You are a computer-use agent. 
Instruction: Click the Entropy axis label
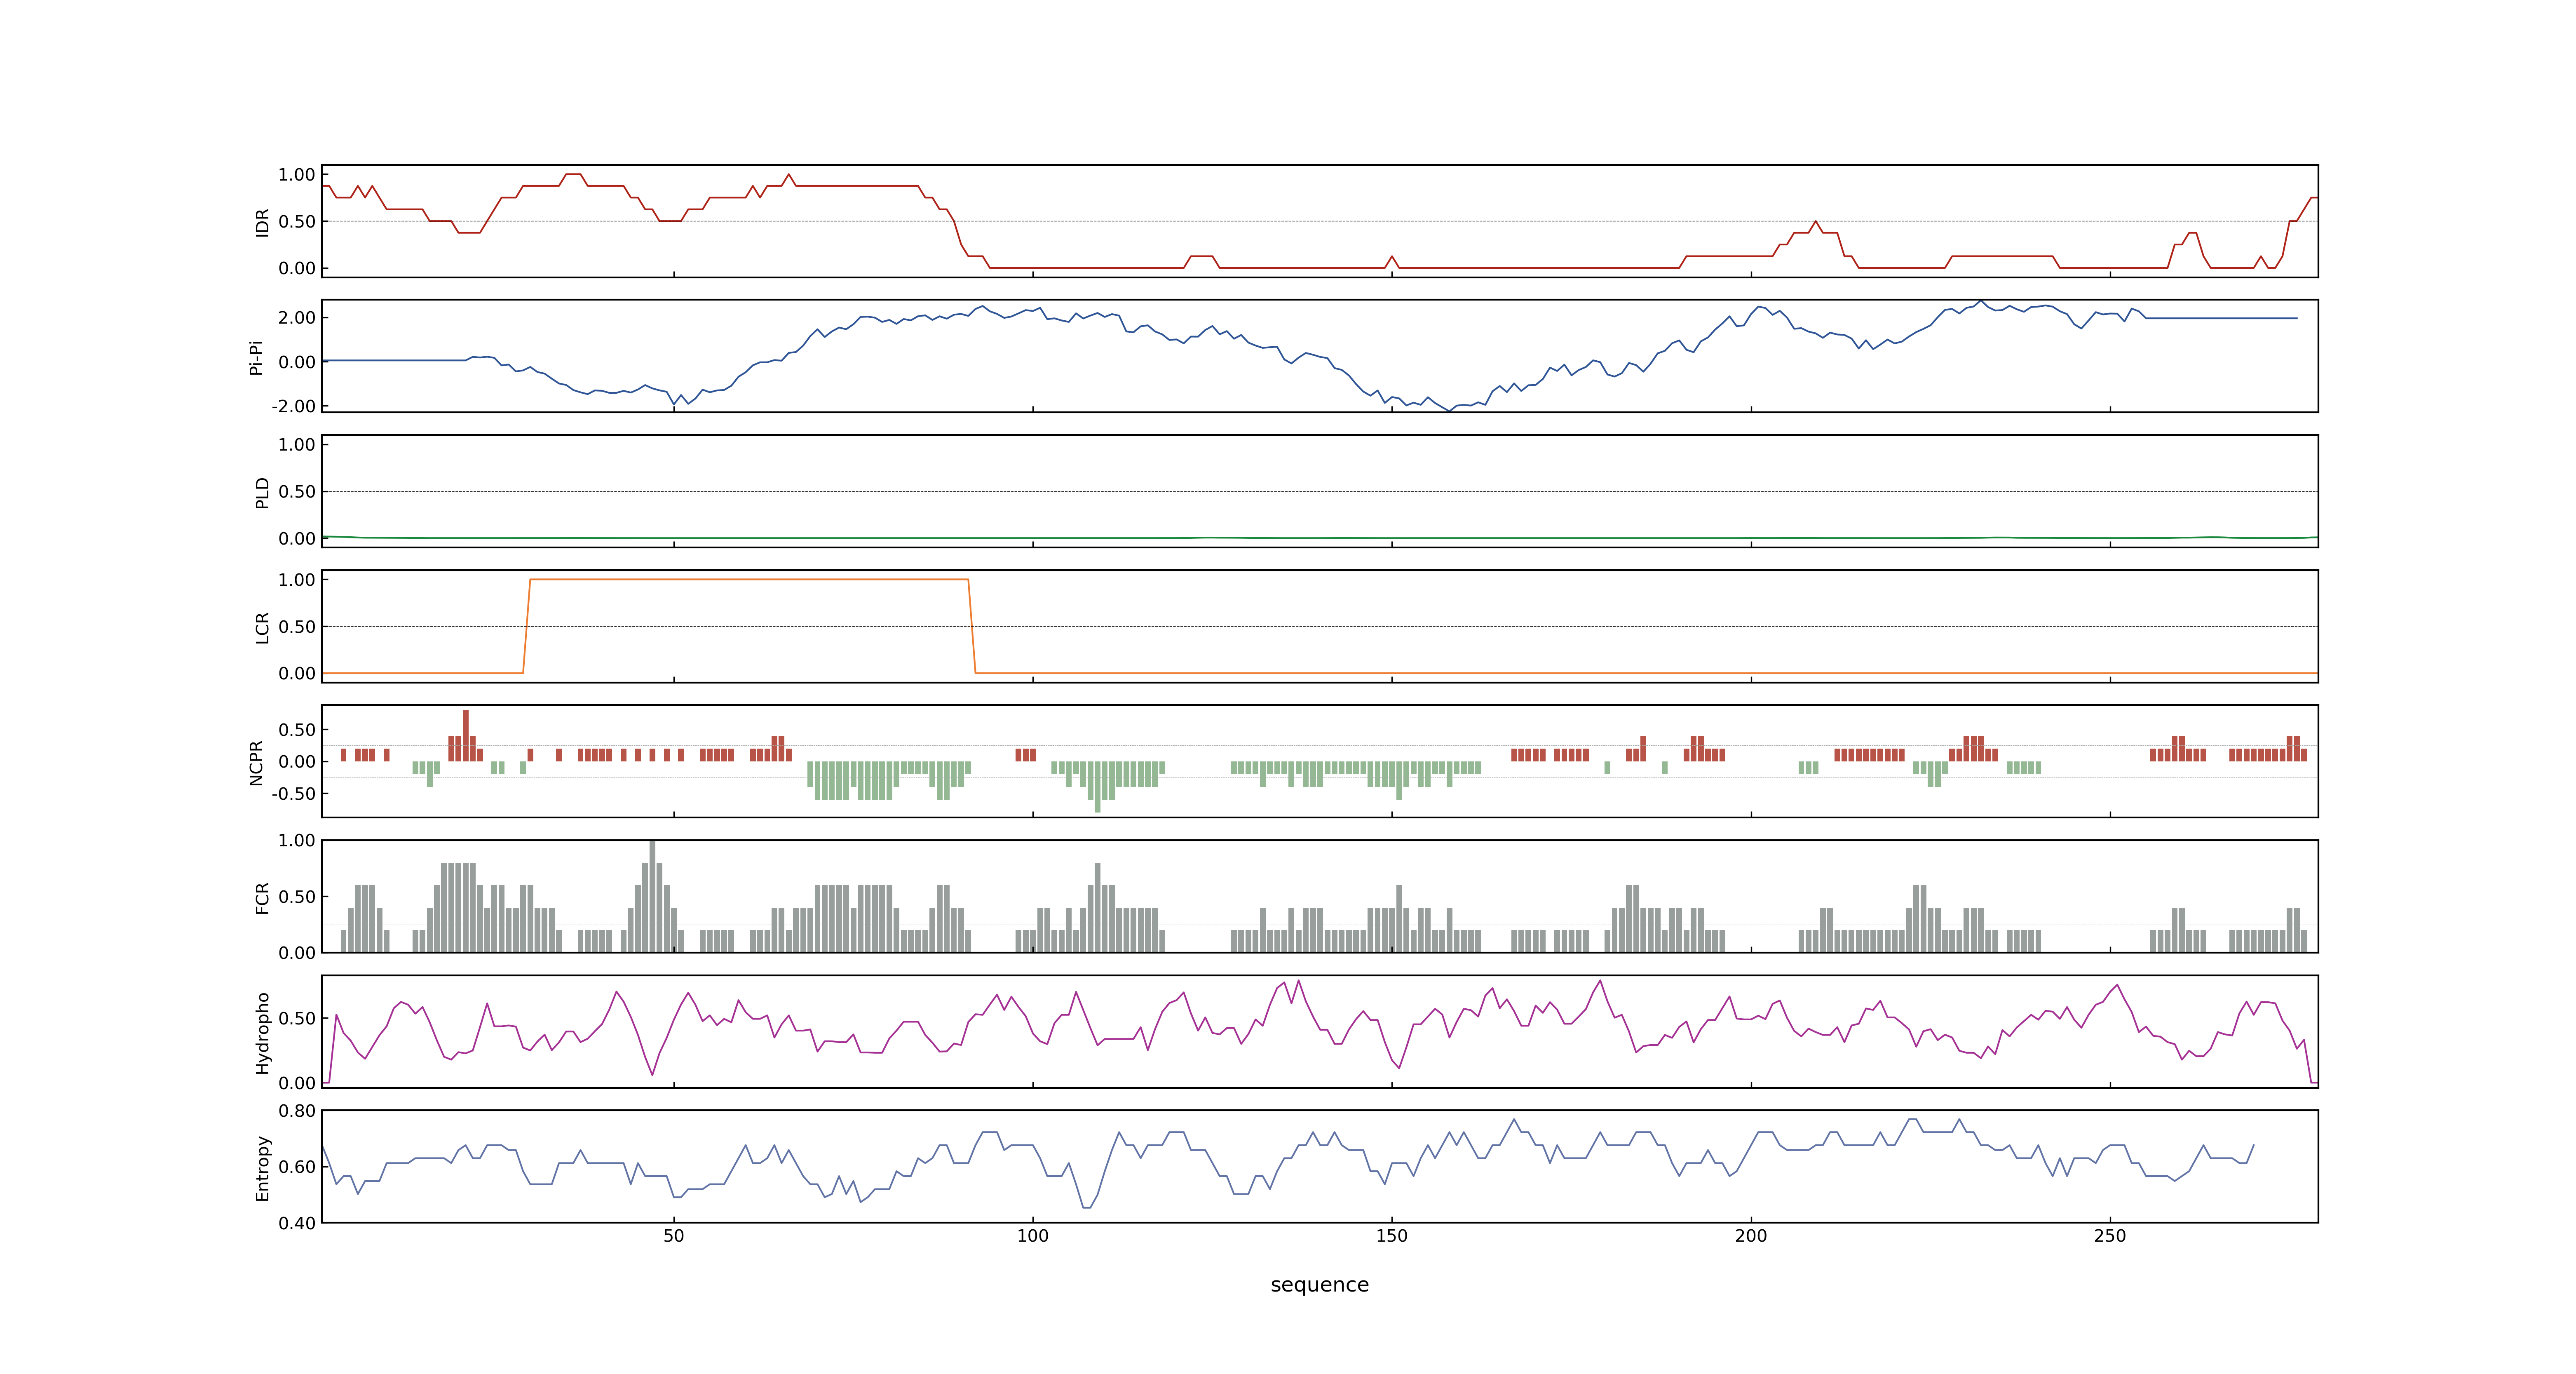click(x=262, y=1167)
